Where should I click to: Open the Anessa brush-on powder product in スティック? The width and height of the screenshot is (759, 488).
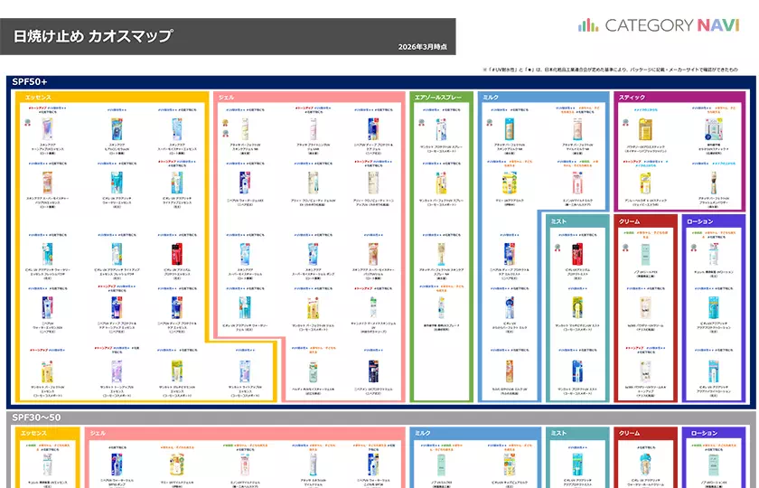pos(714,183)
